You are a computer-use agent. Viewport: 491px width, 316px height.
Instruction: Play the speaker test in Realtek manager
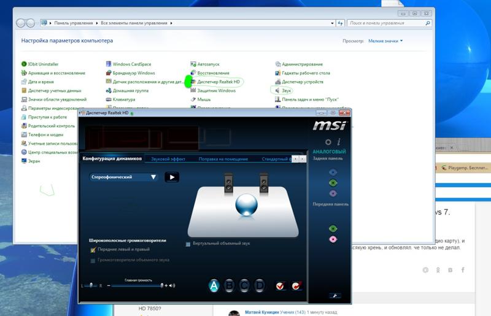coord(172,177)
